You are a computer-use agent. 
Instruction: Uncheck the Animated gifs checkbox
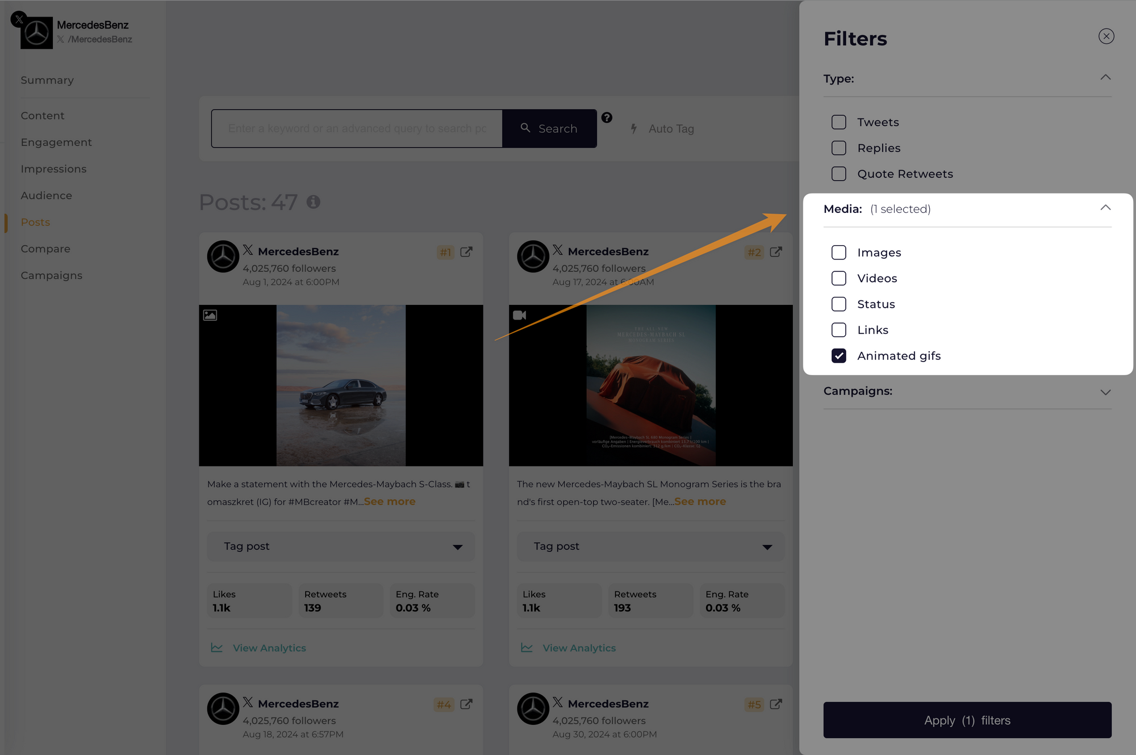(838, 356)
